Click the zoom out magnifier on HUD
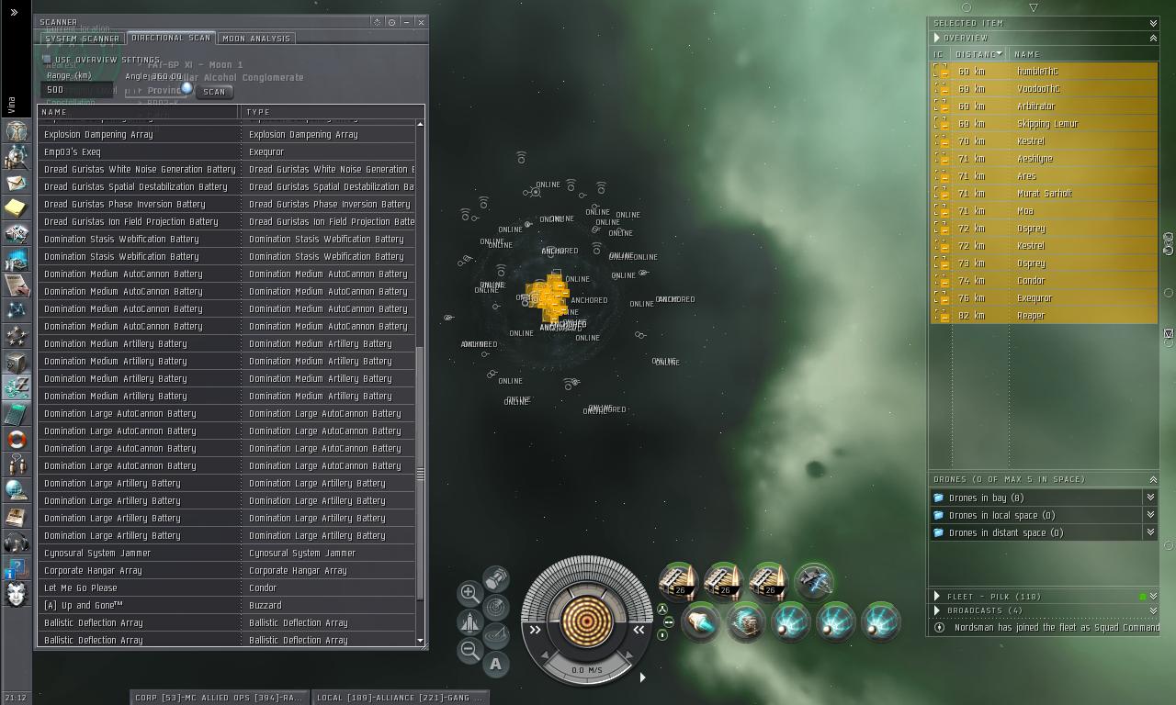The image size is (1176, 705). pos(469,651)
